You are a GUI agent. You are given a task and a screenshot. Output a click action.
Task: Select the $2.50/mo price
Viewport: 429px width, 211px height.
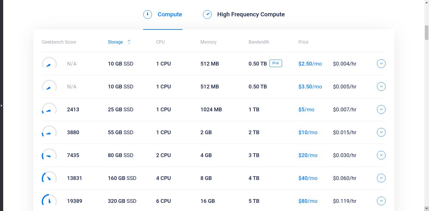[310, 64]
